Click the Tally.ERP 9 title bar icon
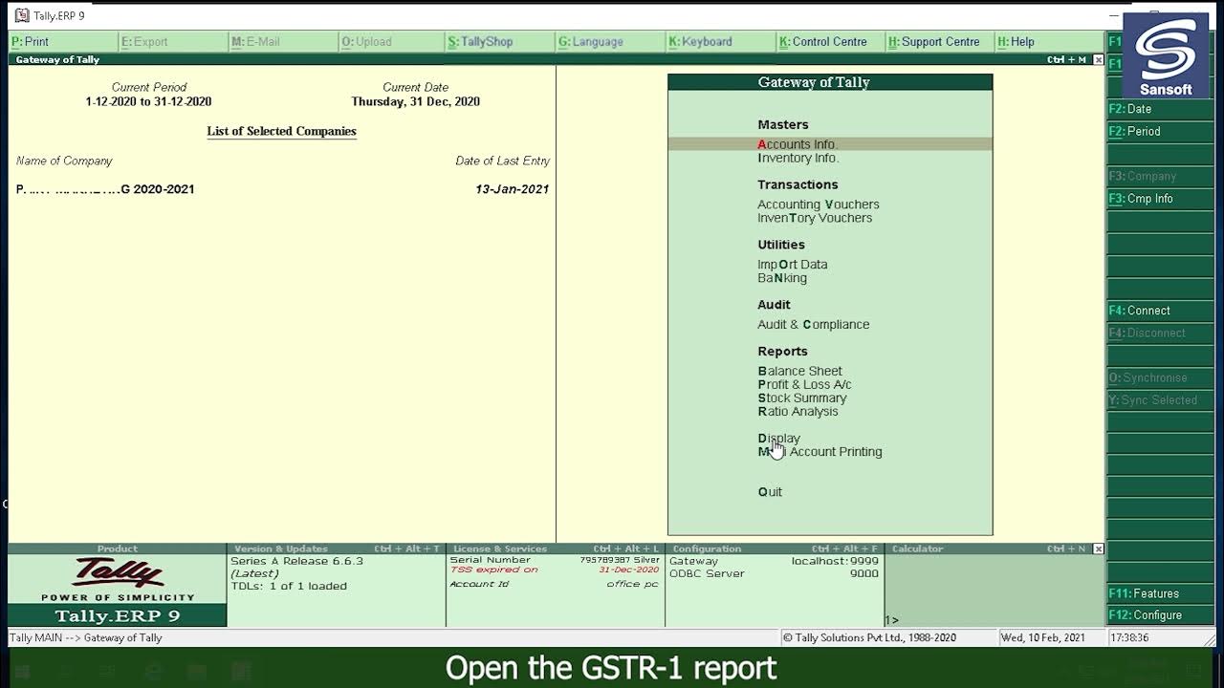Viewport: 1224px width, 688px height. pos(21,15)
